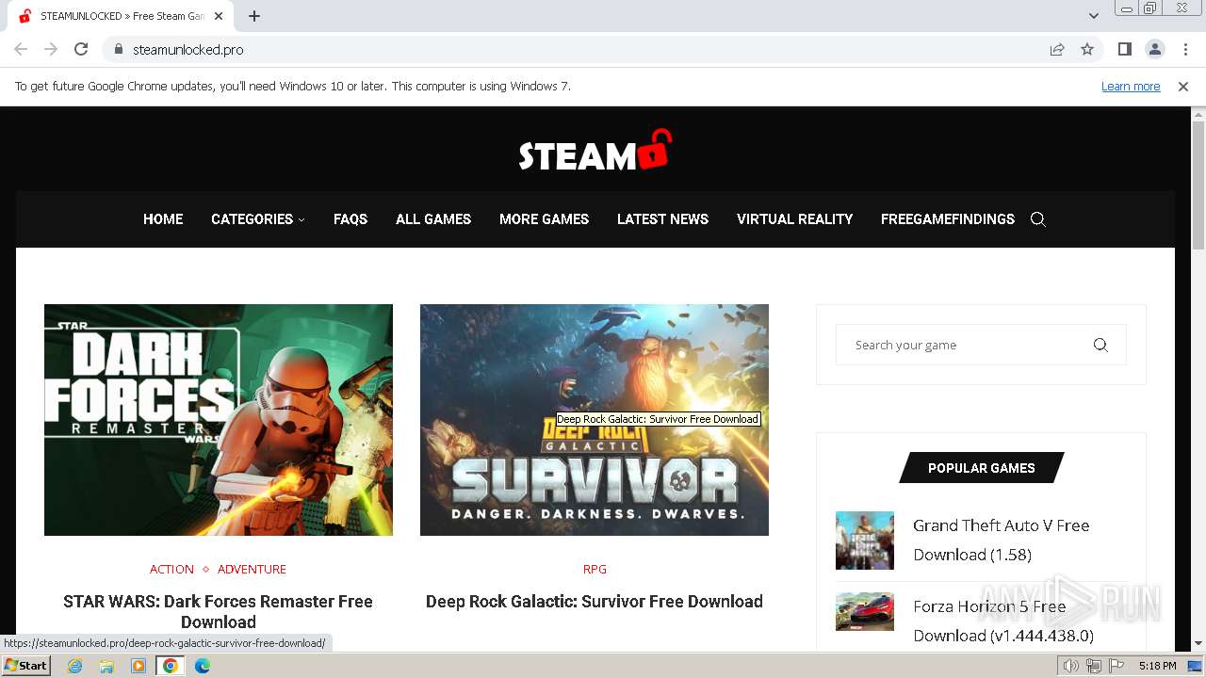Screen dimensions: 1206x678
Task: Click the network tray icon
Action: tap(1093, 666)
